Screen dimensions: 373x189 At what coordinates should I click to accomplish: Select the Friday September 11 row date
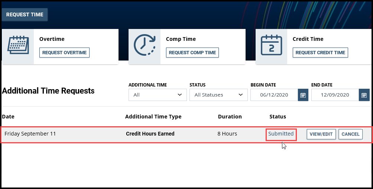(30, 134)
